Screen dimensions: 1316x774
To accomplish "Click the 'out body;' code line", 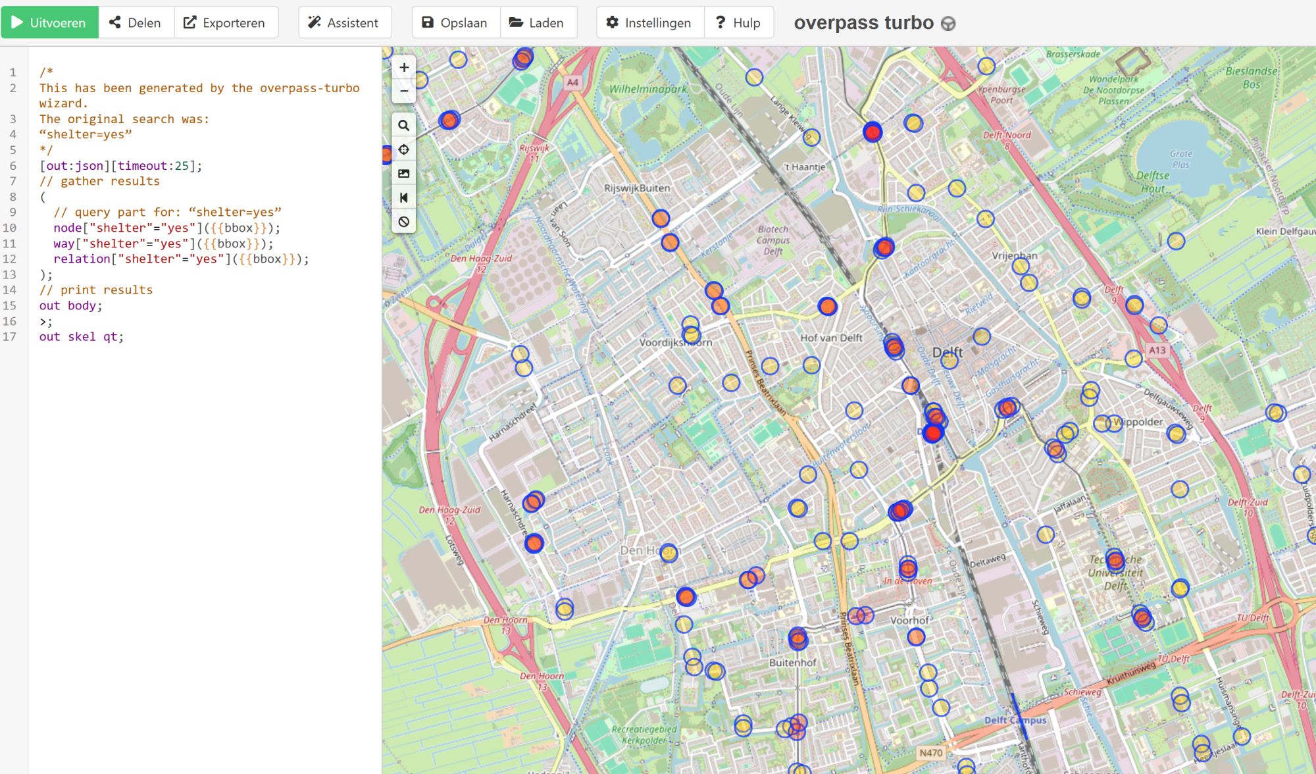I will [71, 305].
